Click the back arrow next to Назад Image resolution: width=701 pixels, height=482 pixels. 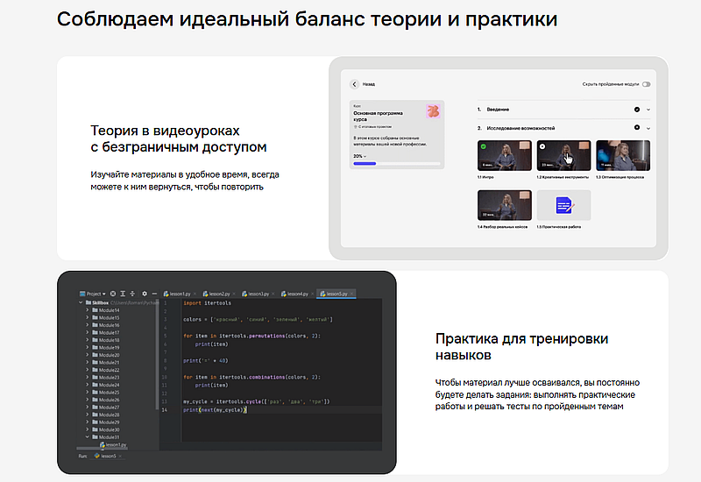pyautogui.click(x=354, y=84)
